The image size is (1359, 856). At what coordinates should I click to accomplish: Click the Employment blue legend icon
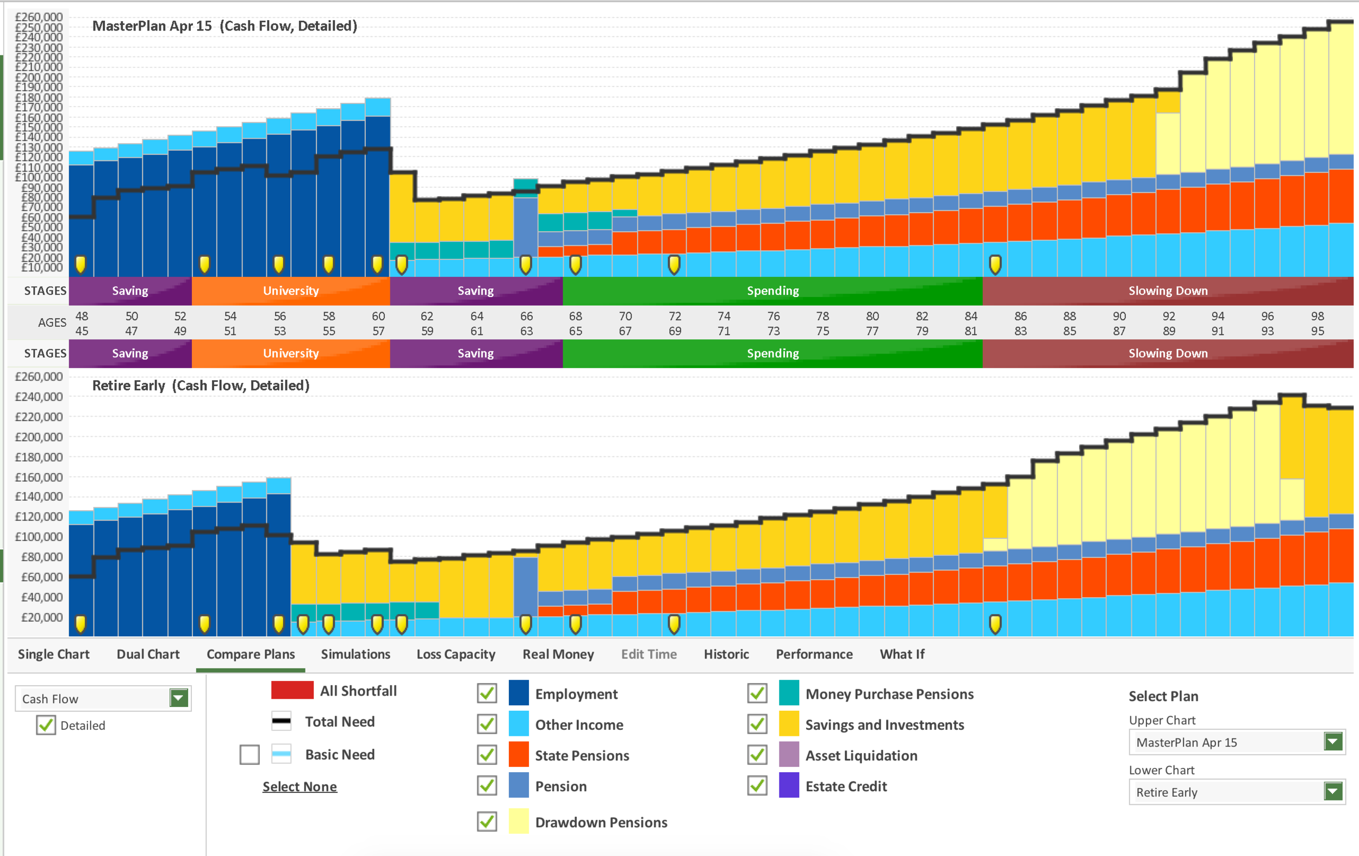tap(518, 693)
